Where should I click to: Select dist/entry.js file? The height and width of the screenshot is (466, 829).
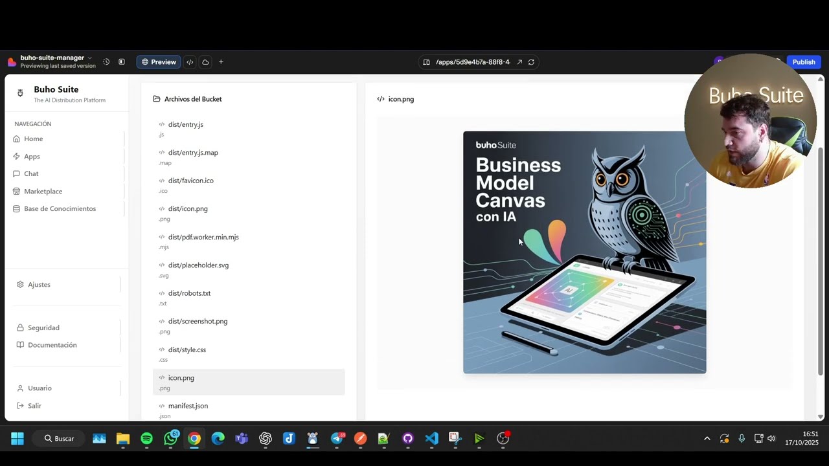tap(249, 129)
